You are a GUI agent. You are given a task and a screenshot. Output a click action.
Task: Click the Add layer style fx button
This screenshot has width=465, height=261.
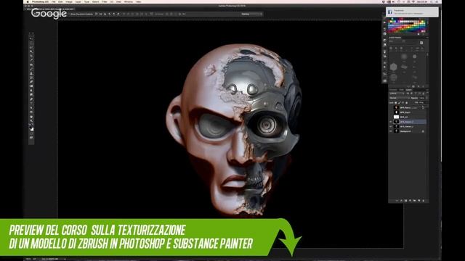(402, 201)
